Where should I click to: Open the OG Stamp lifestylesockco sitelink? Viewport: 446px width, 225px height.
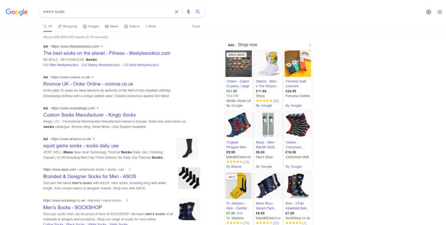pyautogui.click(x=101, y=65)
